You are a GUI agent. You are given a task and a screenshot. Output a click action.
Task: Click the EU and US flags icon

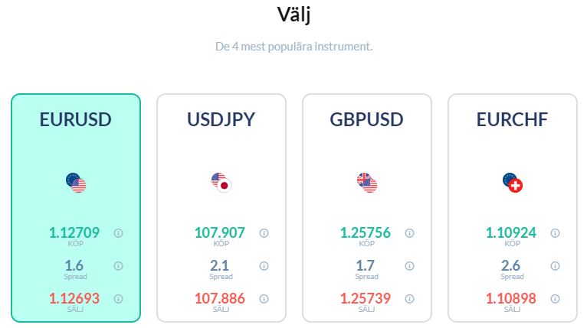tap(76, 183)
